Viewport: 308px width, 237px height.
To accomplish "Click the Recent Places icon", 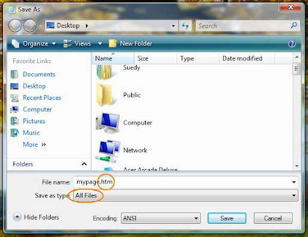I will [14, 98].
